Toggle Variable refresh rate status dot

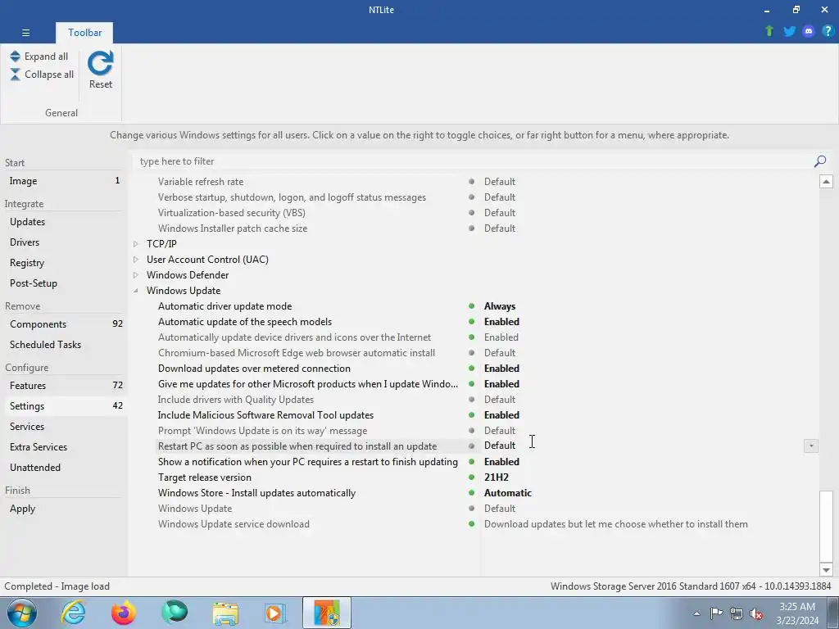click(x=471, y=182)
